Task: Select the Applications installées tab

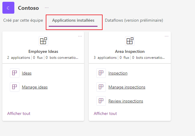Action: click(73, 20)
